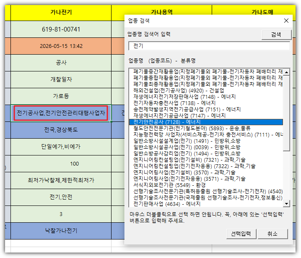Select 재생에너지전기저장판매사업 (7148) row

tap(206, 97)
